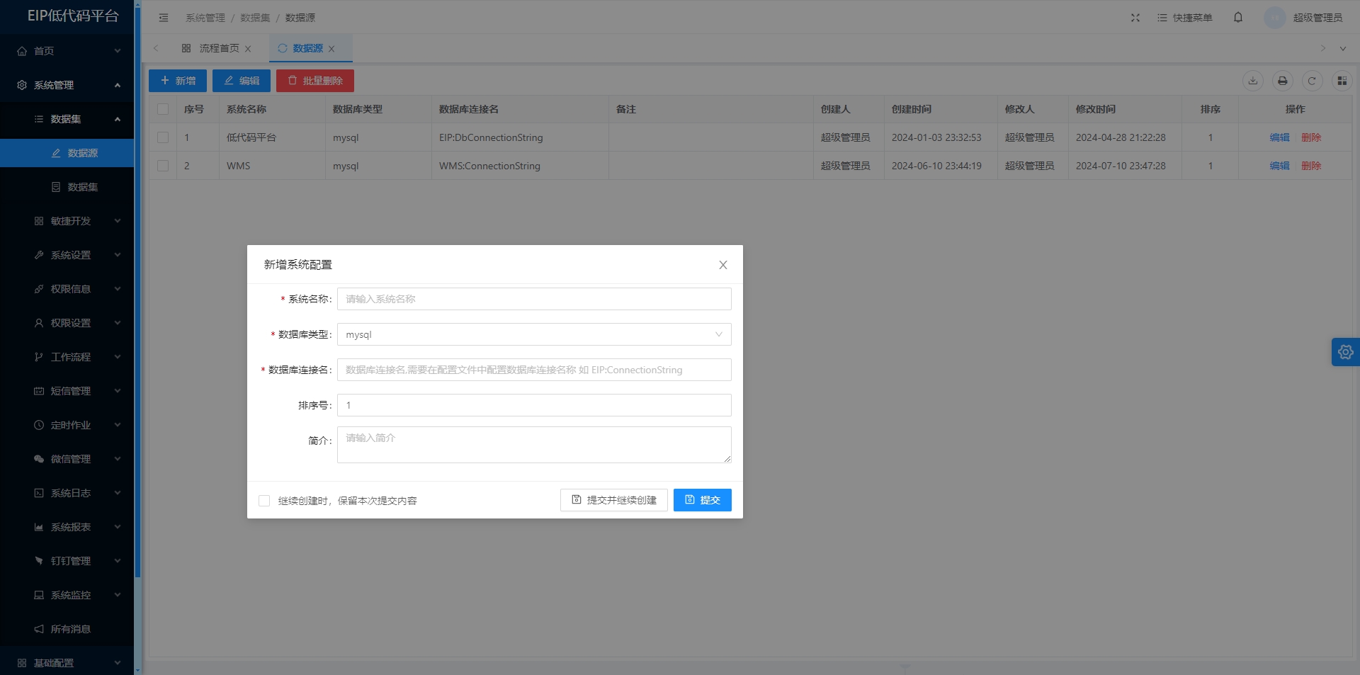Viewport: 1360px width, 675px height.
Task: Open the tab options dropdown chevron
Action: point(1342,49)
